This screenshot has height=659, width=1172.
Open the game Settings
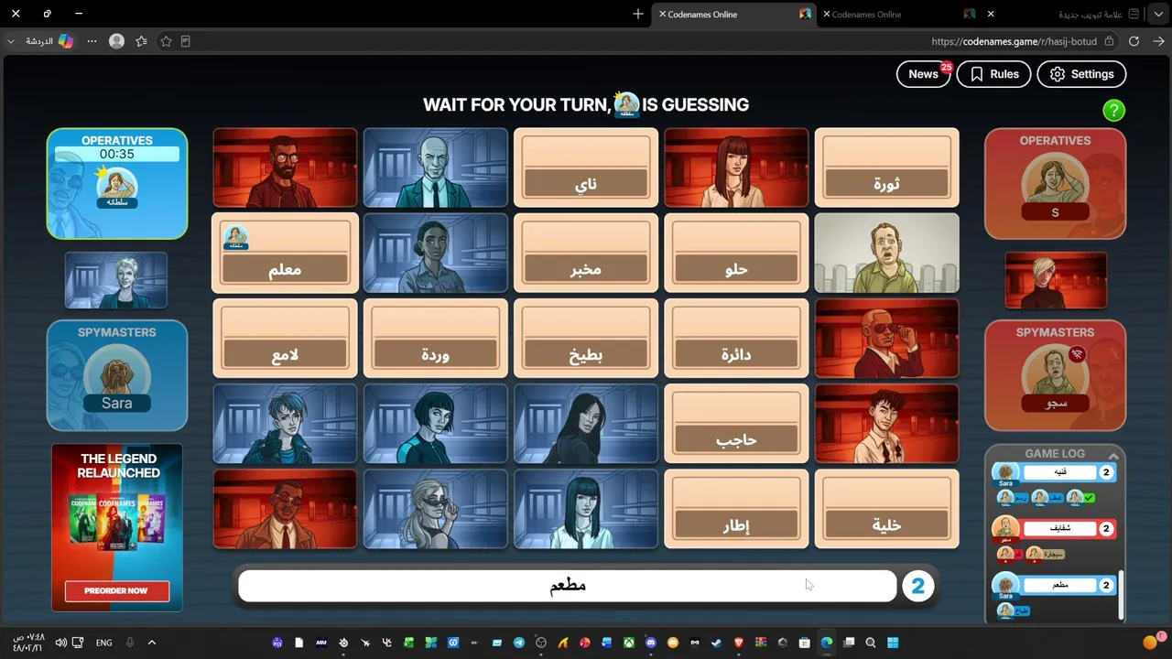click(x=1081, y=74)
